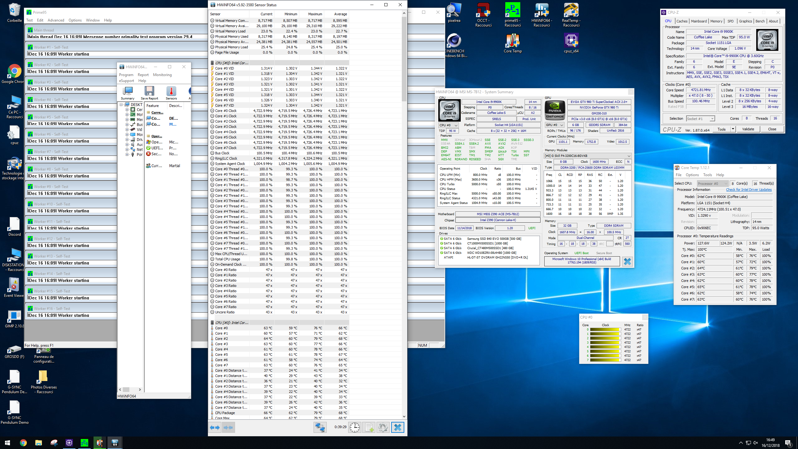Image resolution: width=798 pixels, height=449 pixels.
Task: Open the GPU #0 dropdown in System Summary
Action: 554,125
